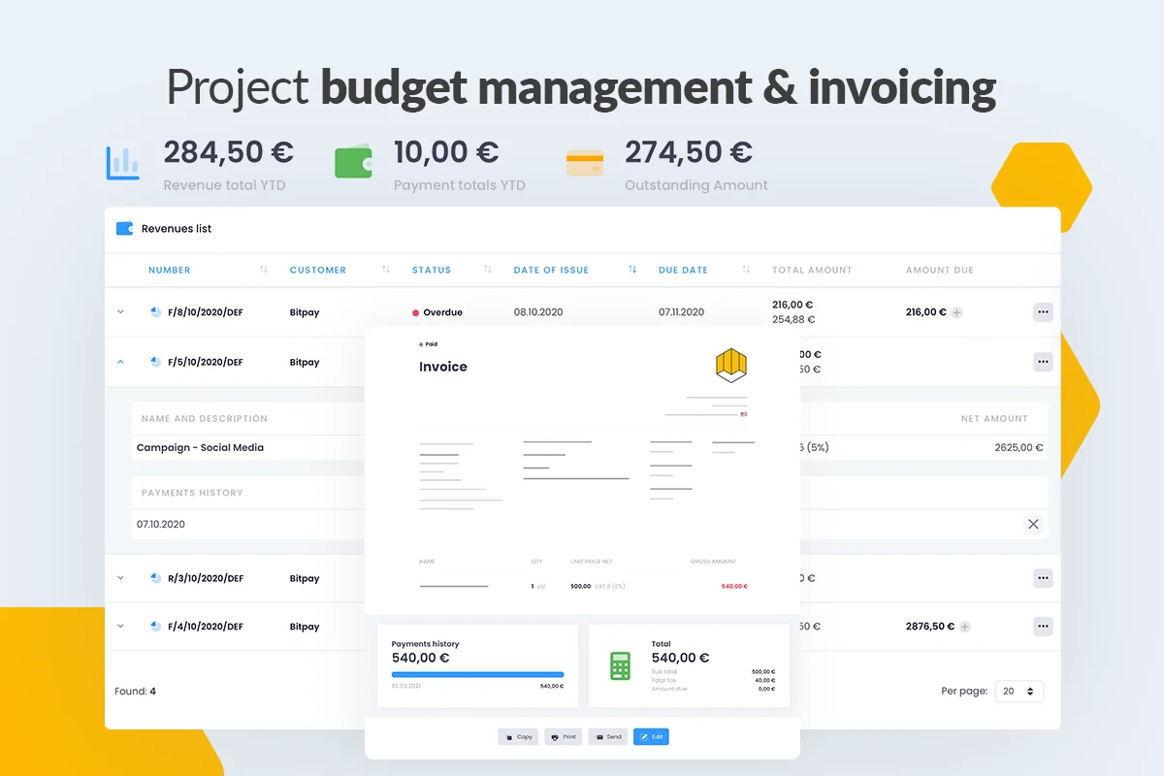Click the green calculator icon in Total card
Image resolution: width=1164 pixels, height=776 pixels.
pyautogui.click(x=620, y=665)
